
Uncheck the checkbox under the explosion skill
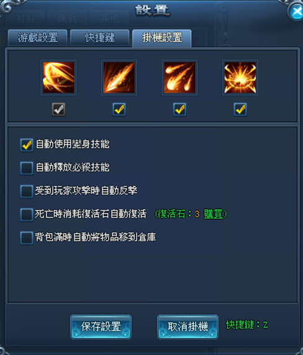coord(240,110)
